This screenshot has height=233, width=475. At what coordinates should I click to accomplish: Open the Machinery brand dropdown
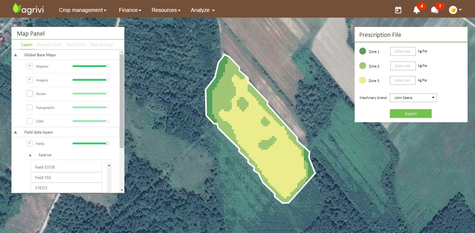(x=413, y=98)
